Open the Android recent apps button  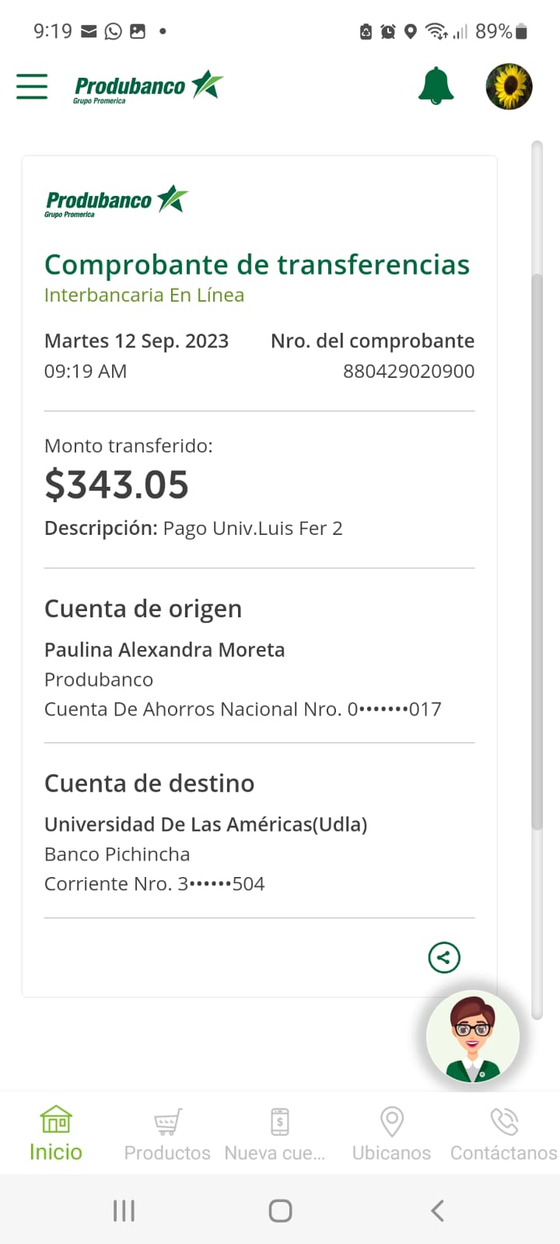coord(124,1210)
